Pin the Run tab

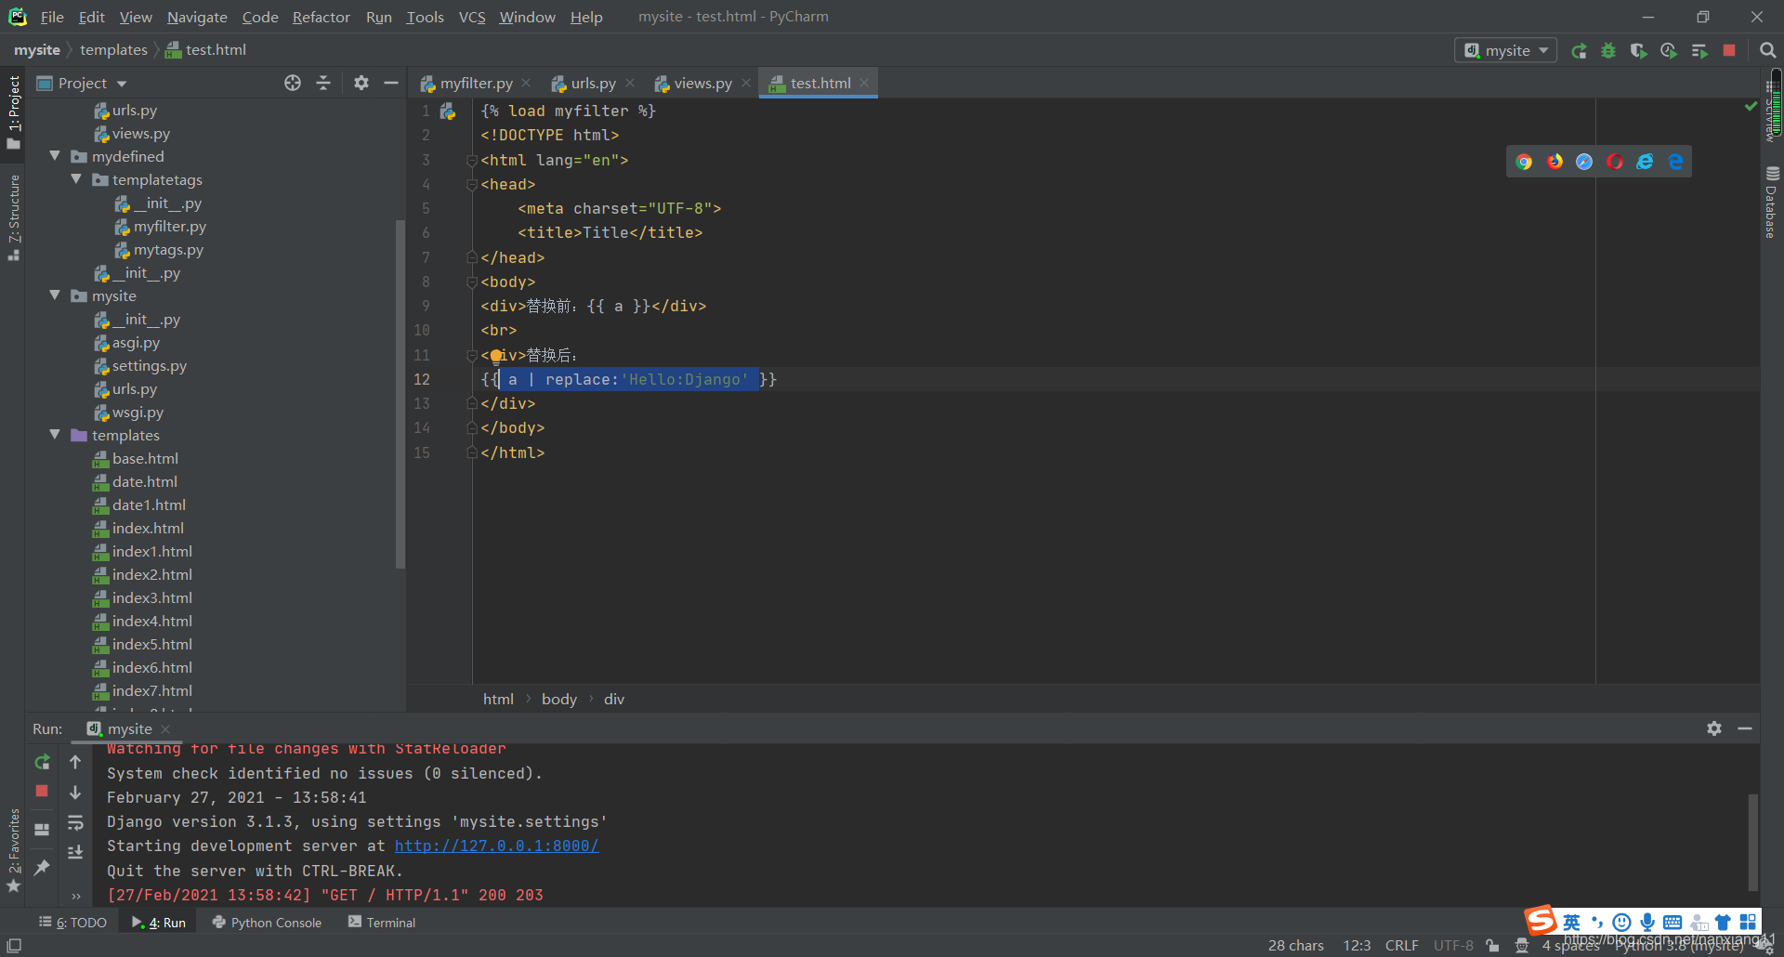(42, 868)
